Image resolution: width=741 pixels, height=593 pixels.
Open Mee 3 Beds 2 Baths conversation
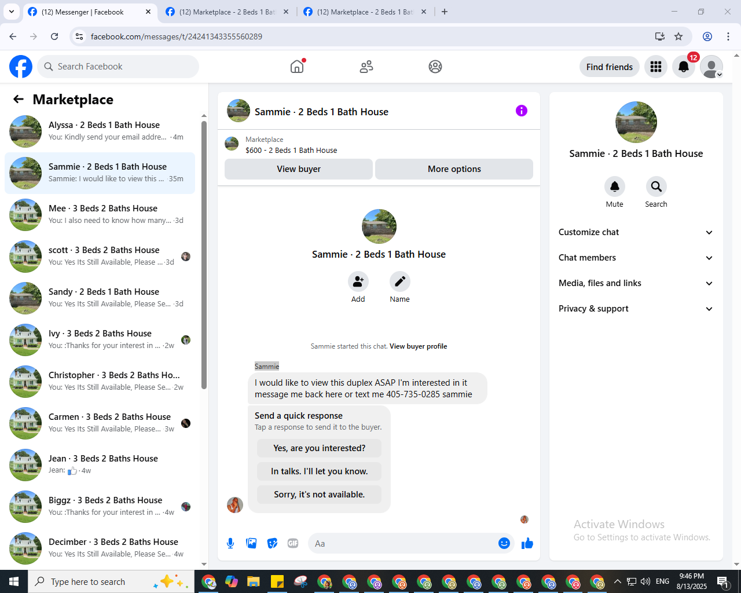[100, 215]
